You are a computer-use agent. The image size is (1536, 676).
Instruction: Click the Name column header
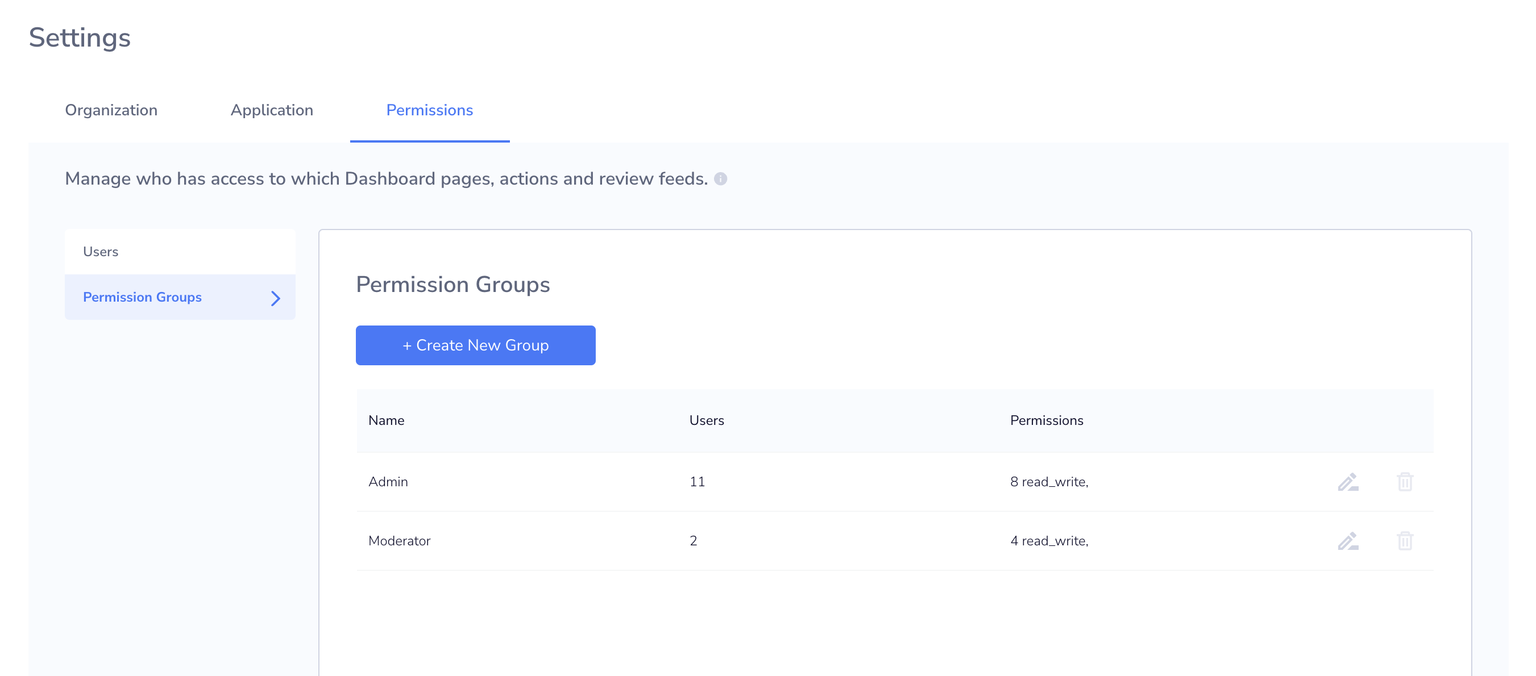point(386,420)
